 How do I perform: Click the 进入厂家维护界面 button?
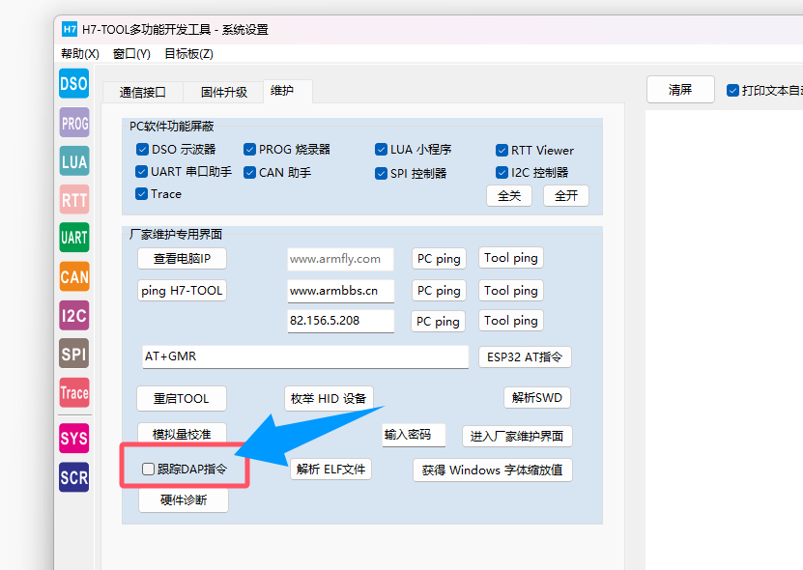pyautogui.click(x=517, y=436)
